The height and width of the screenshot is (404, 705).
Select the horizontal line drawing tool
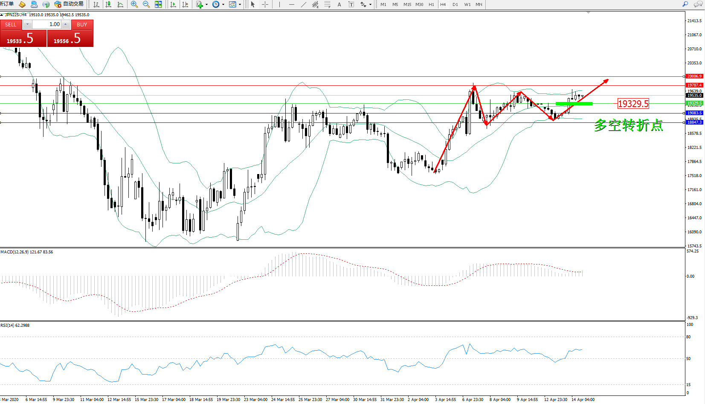tap(291, 4)
